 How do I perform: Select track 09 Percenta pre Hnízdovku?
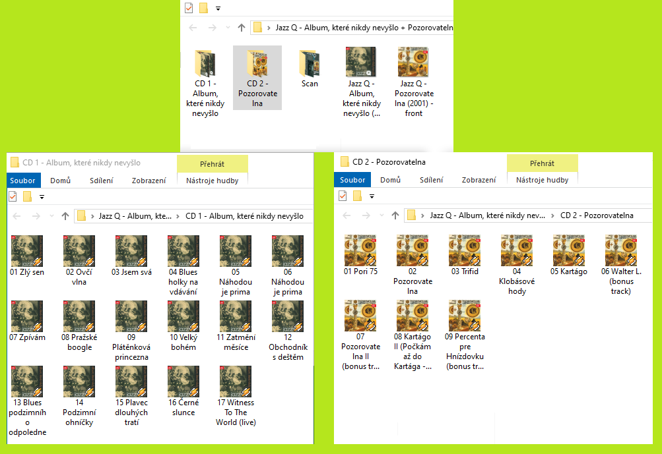[x=465, y=335]
